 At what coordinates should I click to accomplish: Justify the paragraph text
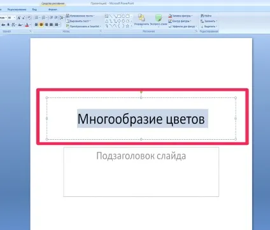51,25
